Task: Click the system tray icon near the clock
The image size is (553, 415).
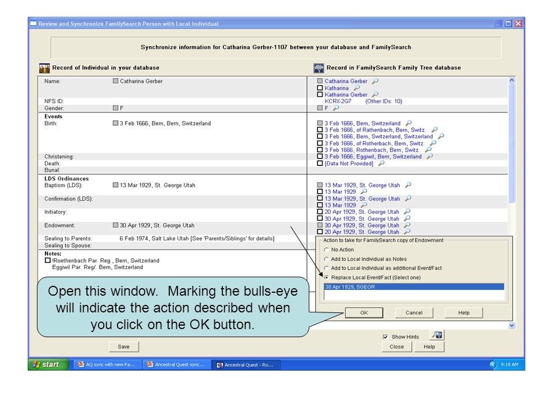Action: (x=493, y=364)
